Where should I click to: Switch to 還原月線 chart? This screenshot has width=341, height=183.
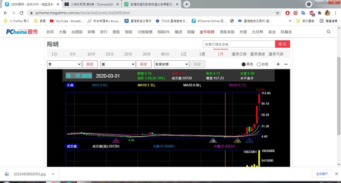point(276,54)
